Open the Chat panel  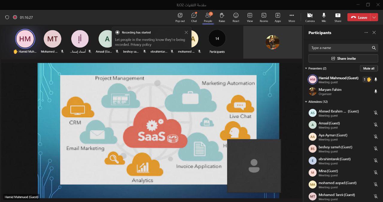[x=194, y=17]
